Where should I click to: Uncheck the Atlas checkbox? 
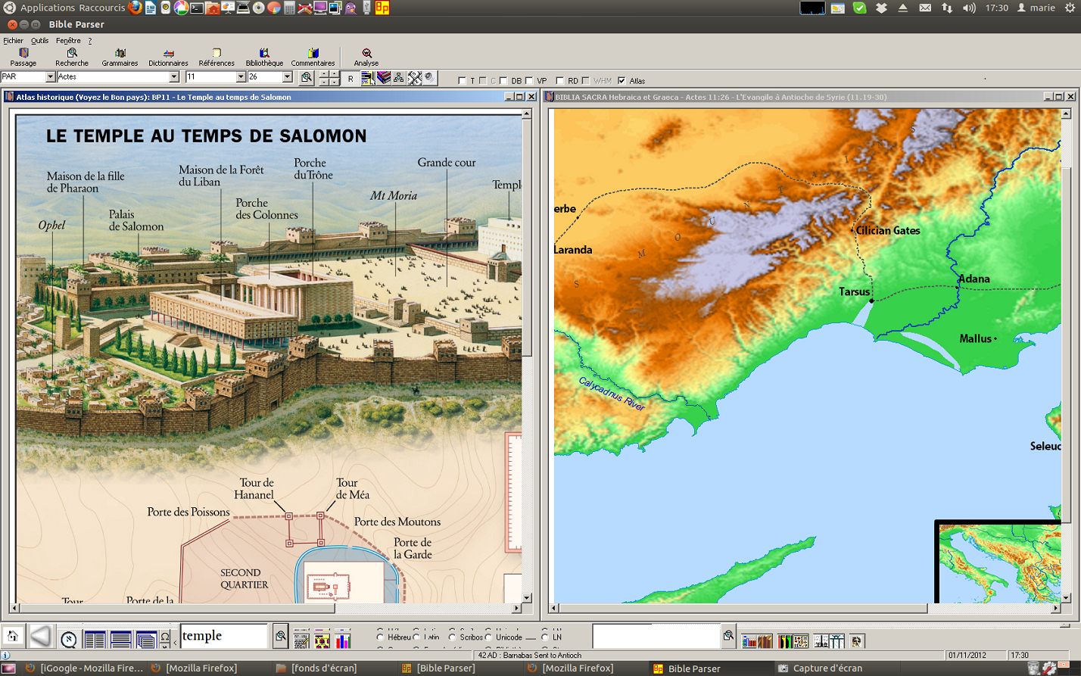(621, 80)
